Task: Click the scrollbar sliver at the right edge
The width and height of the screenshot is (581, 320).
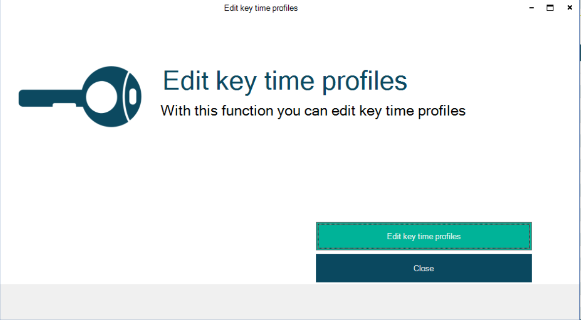Action: 580,52
